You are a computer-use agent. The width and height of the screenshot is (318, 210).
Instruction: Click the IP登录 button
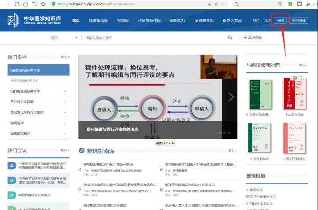tap(280, 21)
